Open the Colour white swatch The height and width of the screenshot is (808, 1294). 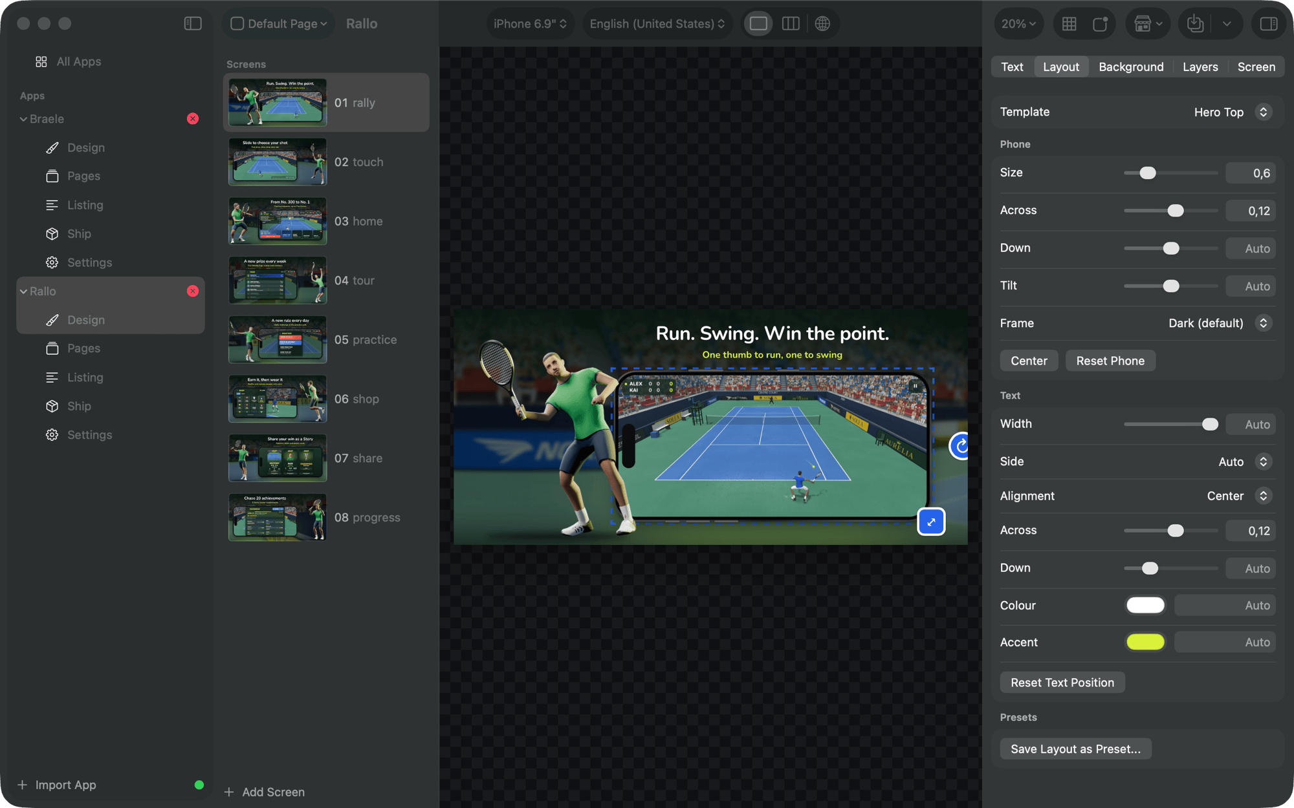coord(1145,606)
